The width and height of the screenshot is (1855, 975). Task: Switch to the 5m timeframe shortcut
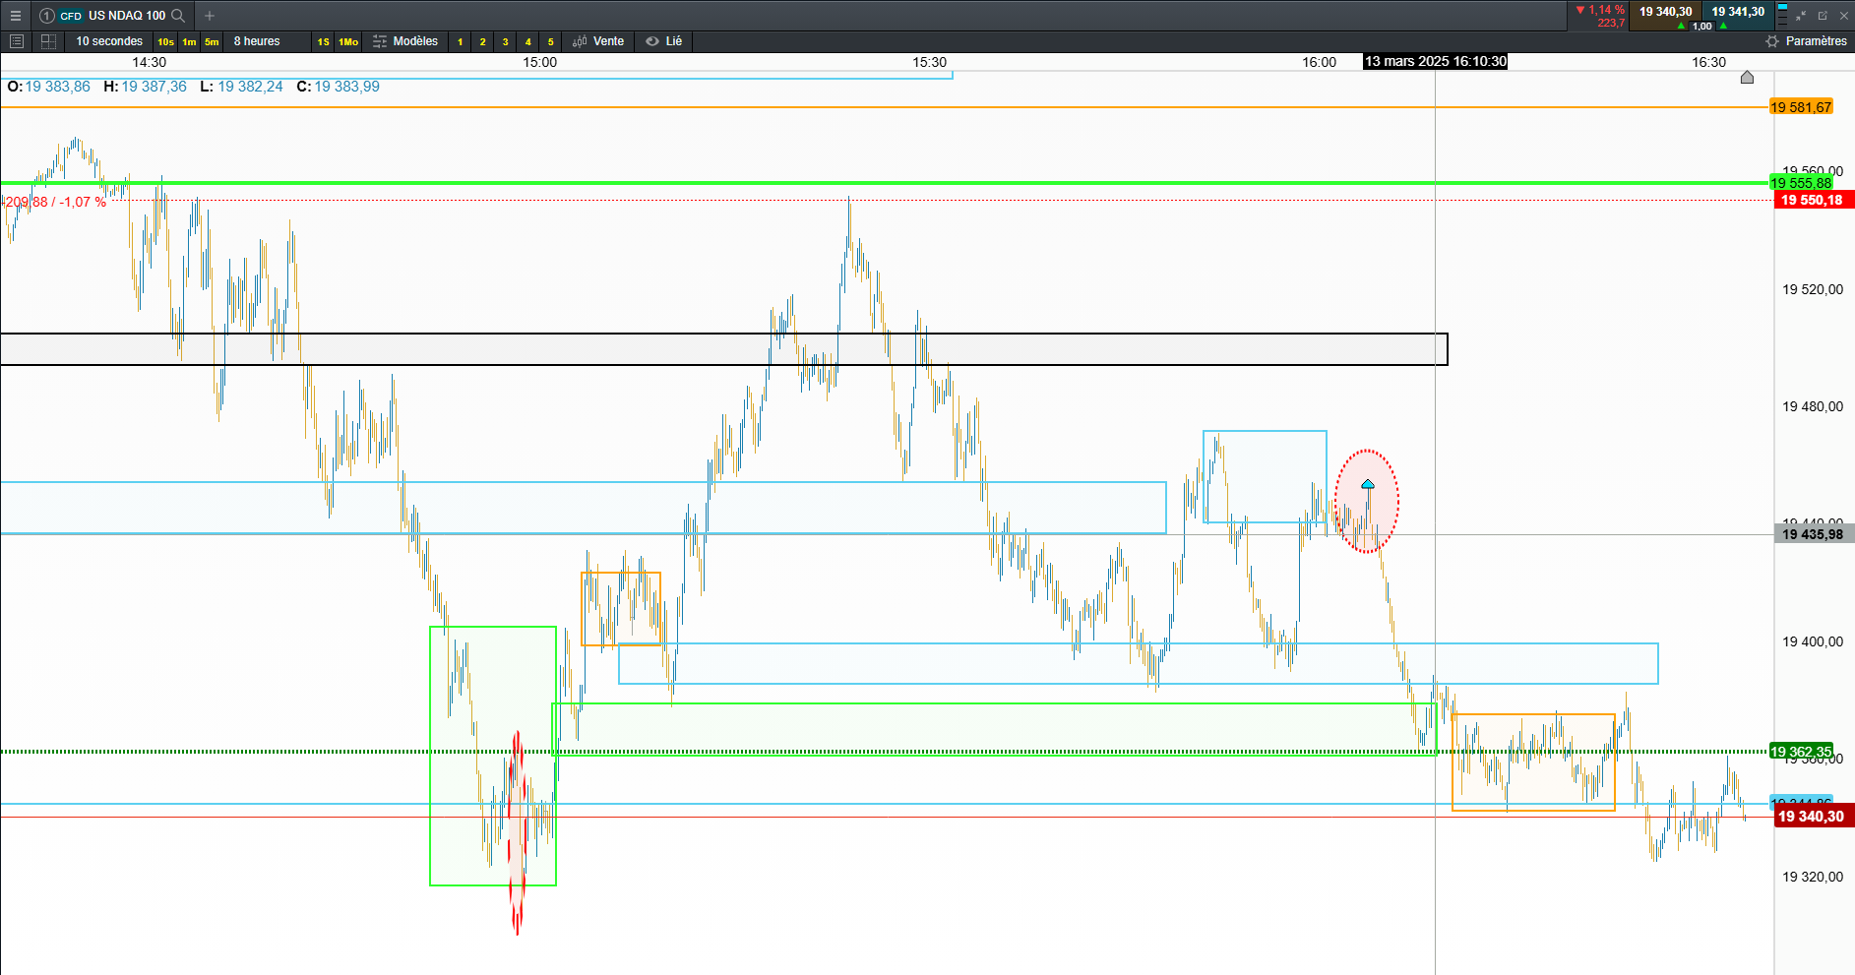click(212, 41)
